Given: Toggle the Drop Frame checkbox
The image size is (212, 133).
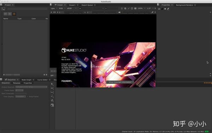Looking at the screenshot, I should (28, 96).
